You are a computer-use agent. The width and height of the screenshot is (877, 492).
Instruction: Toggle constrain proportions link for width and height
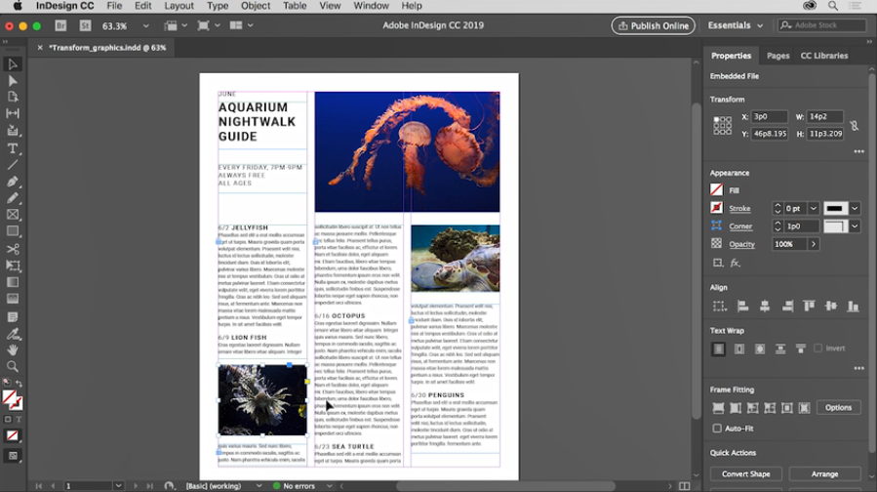[855, 125]
